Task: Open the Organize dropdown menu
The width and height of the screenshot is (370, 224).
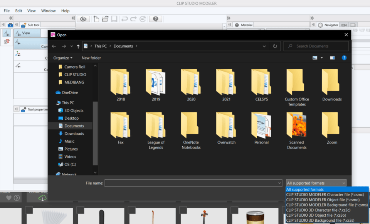Action: 63,58
